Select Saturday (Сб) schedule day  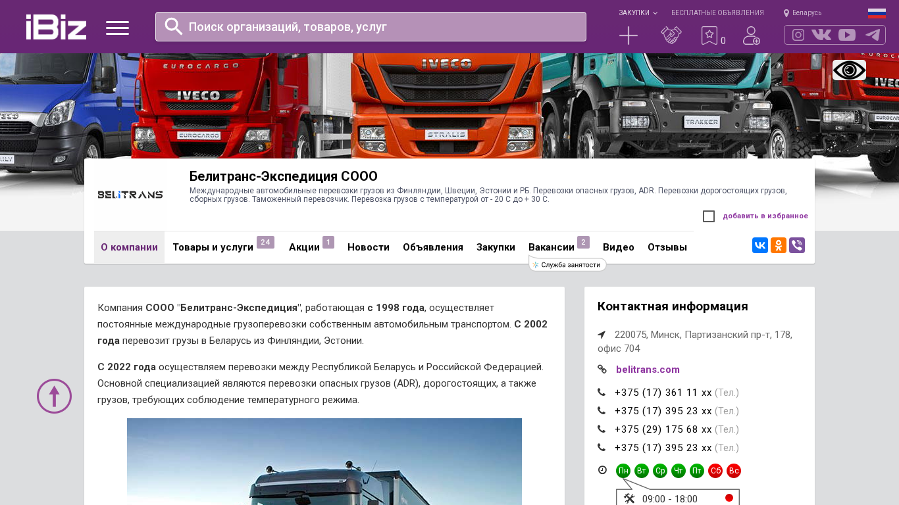[x=715, y=471]
